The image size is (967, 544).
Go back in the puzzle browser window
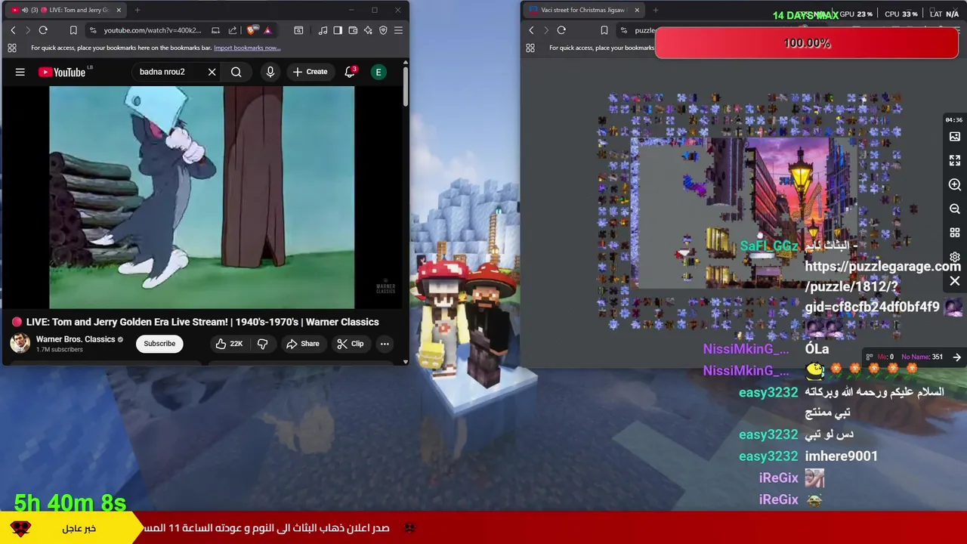pos(531,30)
